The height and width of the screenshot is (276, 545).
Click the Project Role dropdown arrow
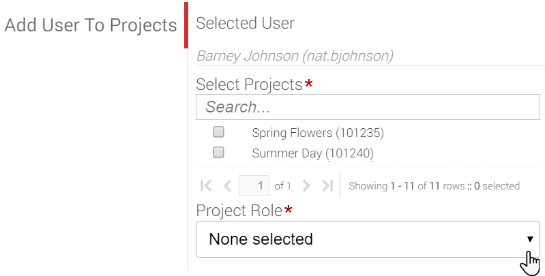pos(530,239)
